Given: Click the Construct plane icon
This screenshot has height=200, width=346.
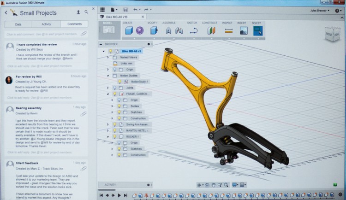Looking at the screenshot, I should click(x=211, y=31).
